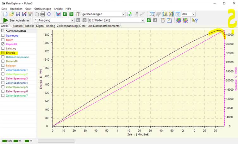Click the add-template icon with green plus
This screenshot has width=238, height=144.
[x=129, y=14]
